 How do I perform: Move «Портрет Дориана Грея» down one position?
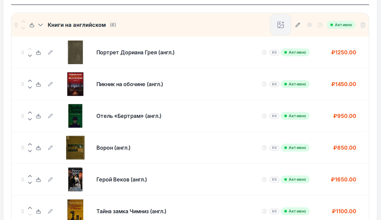(x=30, y=56)
